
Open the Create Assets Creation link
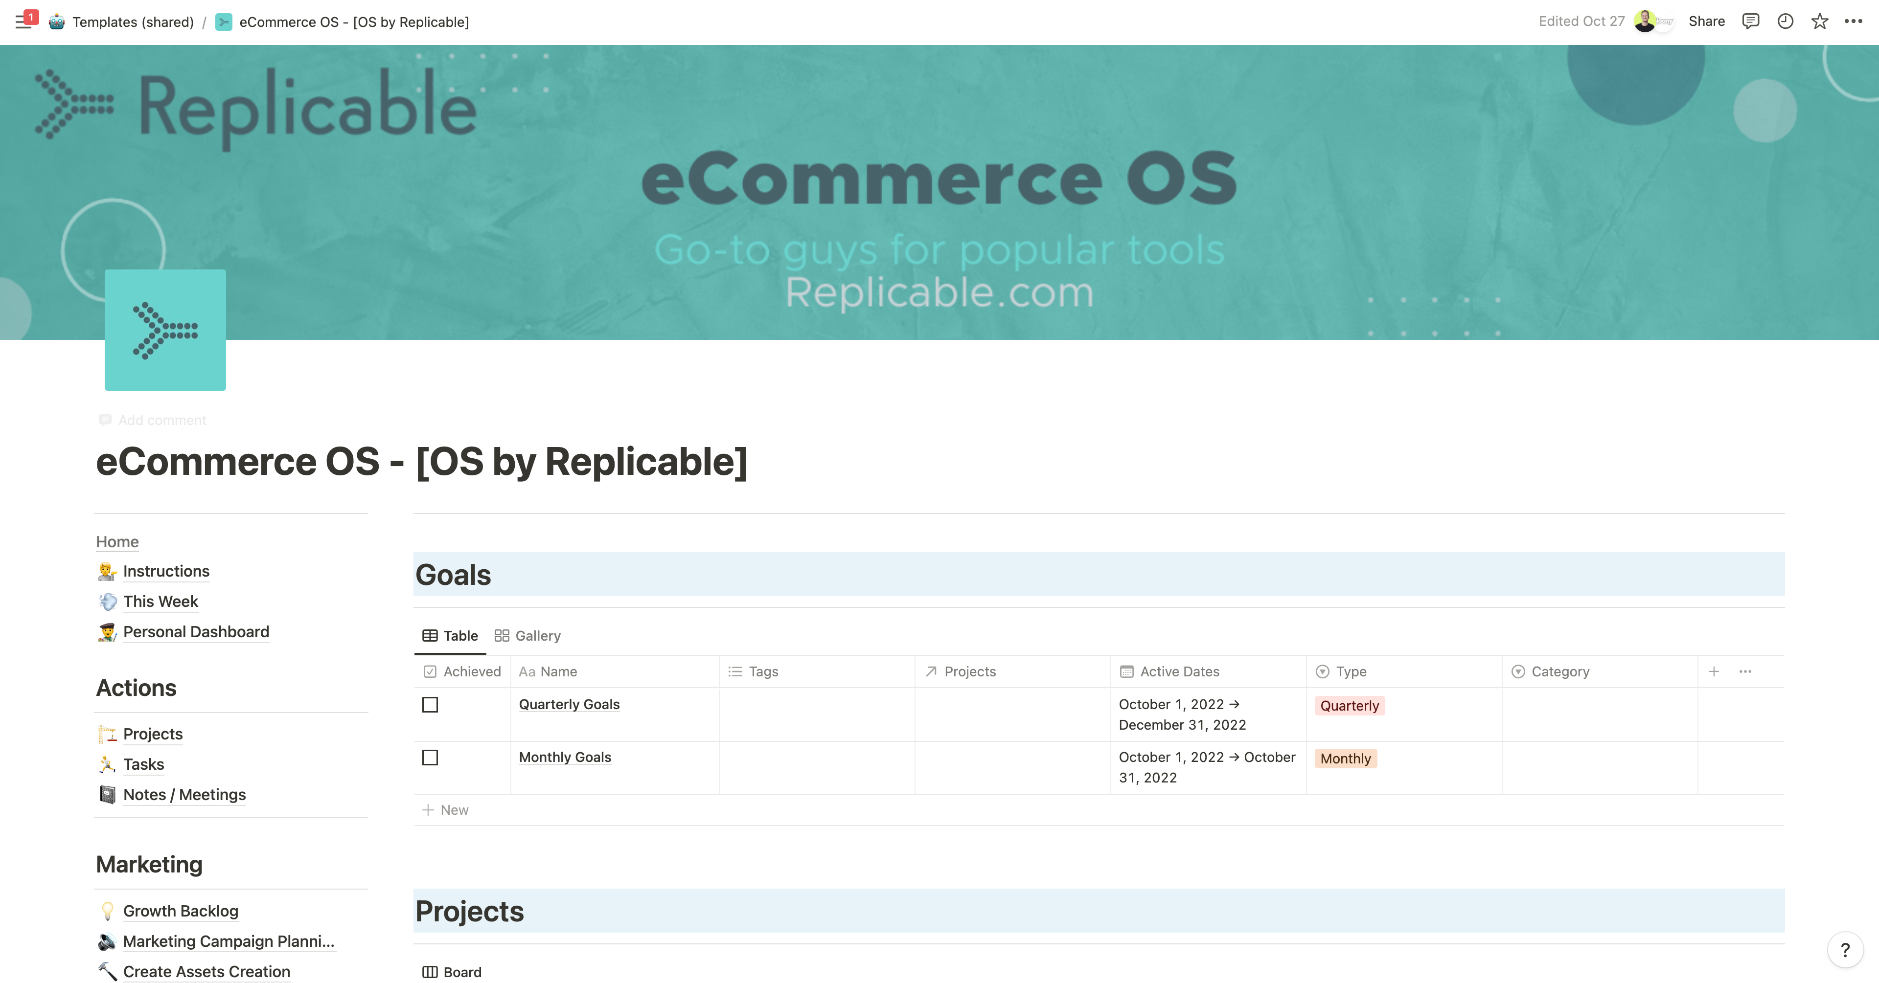pyautogui.click(x=206, y=971)
